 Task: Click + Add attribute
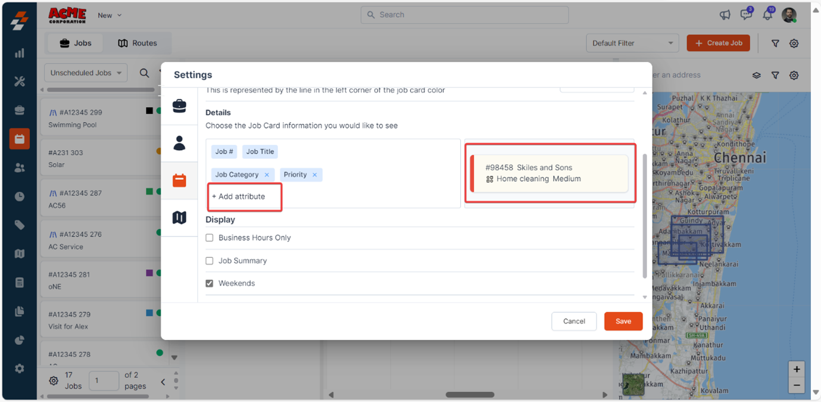tap(239, 197)
